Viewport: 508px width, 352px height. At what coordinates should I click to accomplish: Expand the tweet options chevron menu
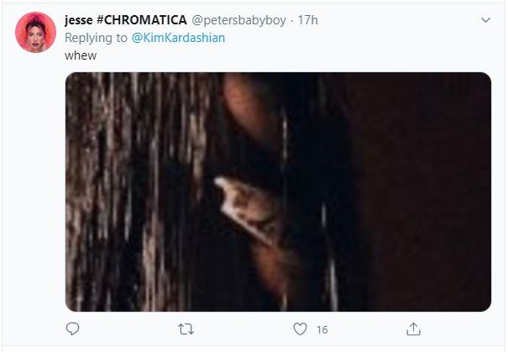point(485,19)
